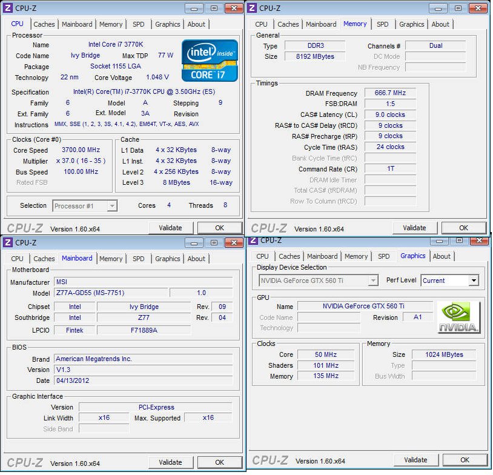Click the BIOS Version V1.3 field
Image resolution: width=493 pixels, height=475 pixels.
[144, 370]
